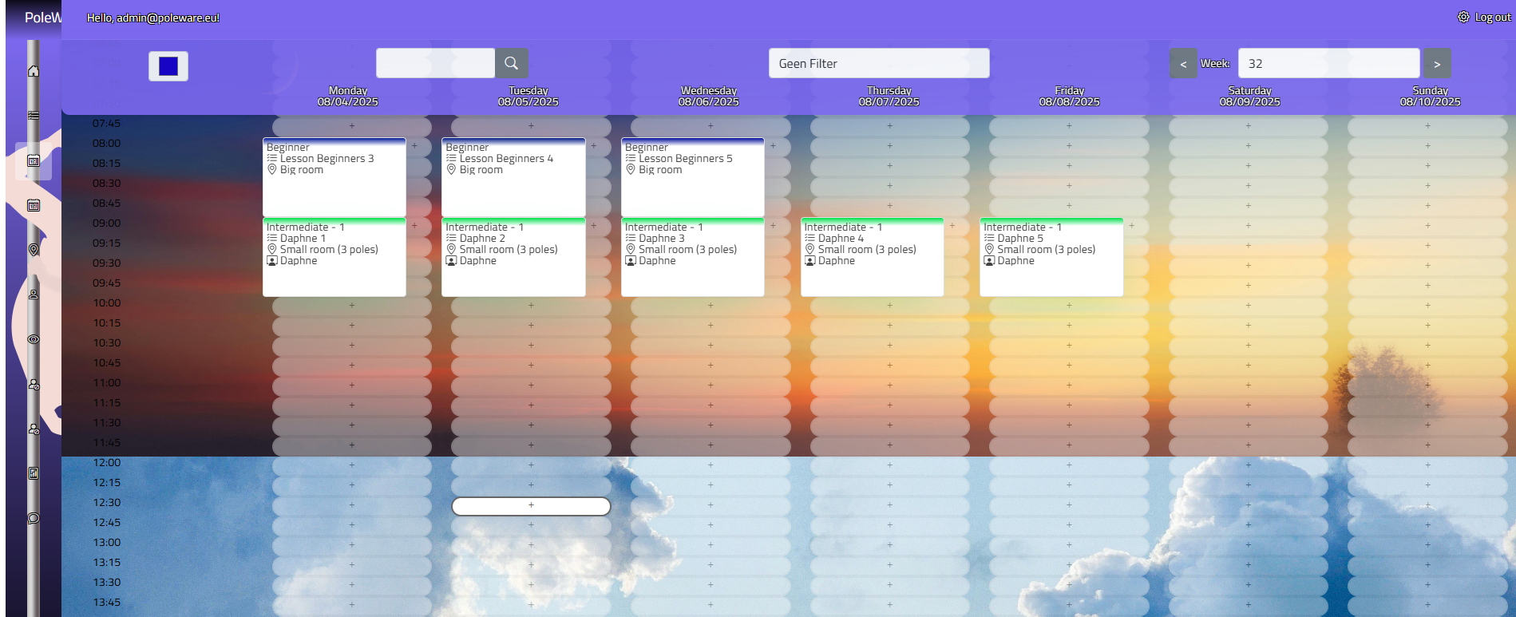Screen dimensions: 1516x617
Task: Open the report chart icon in sidebar
Action: coord(34,473)
